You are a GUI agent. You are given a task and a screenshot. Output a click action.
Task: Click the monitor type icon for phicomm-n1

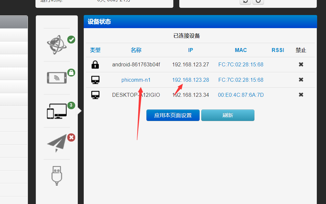(95, 80)
